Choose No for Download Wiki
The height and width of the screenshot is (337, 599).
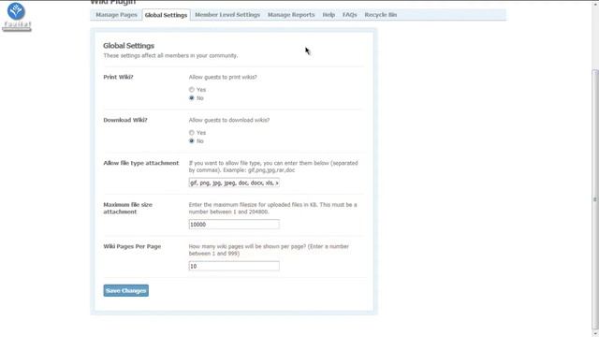[x=191, y=141]
